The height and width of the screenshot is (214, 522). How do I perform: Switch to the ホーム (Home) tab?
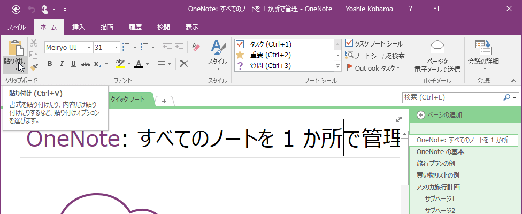click(49, 27)
